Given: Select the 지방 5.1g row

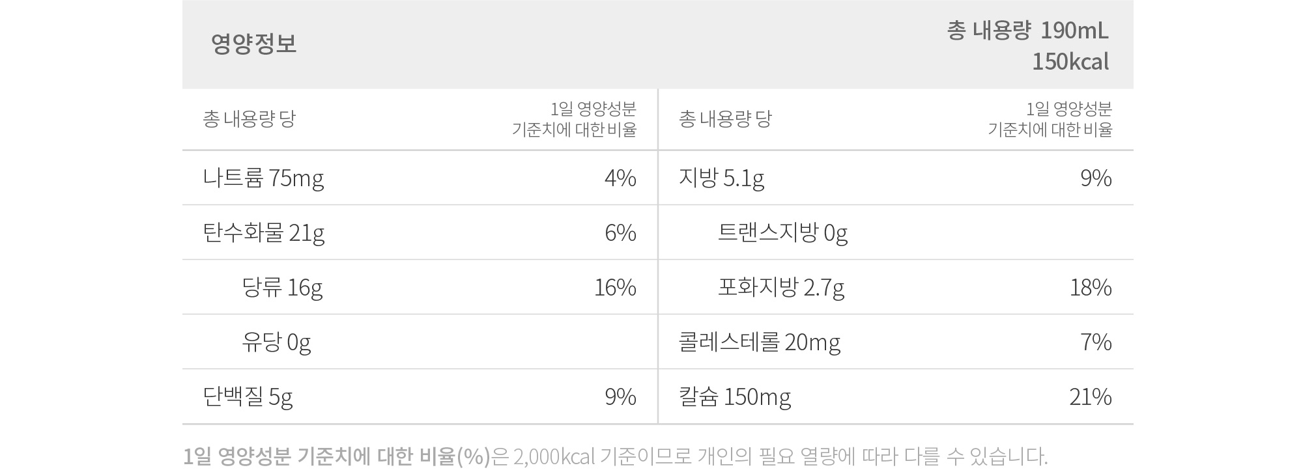Looking at the screenshot, I should (x=896, y=178).
